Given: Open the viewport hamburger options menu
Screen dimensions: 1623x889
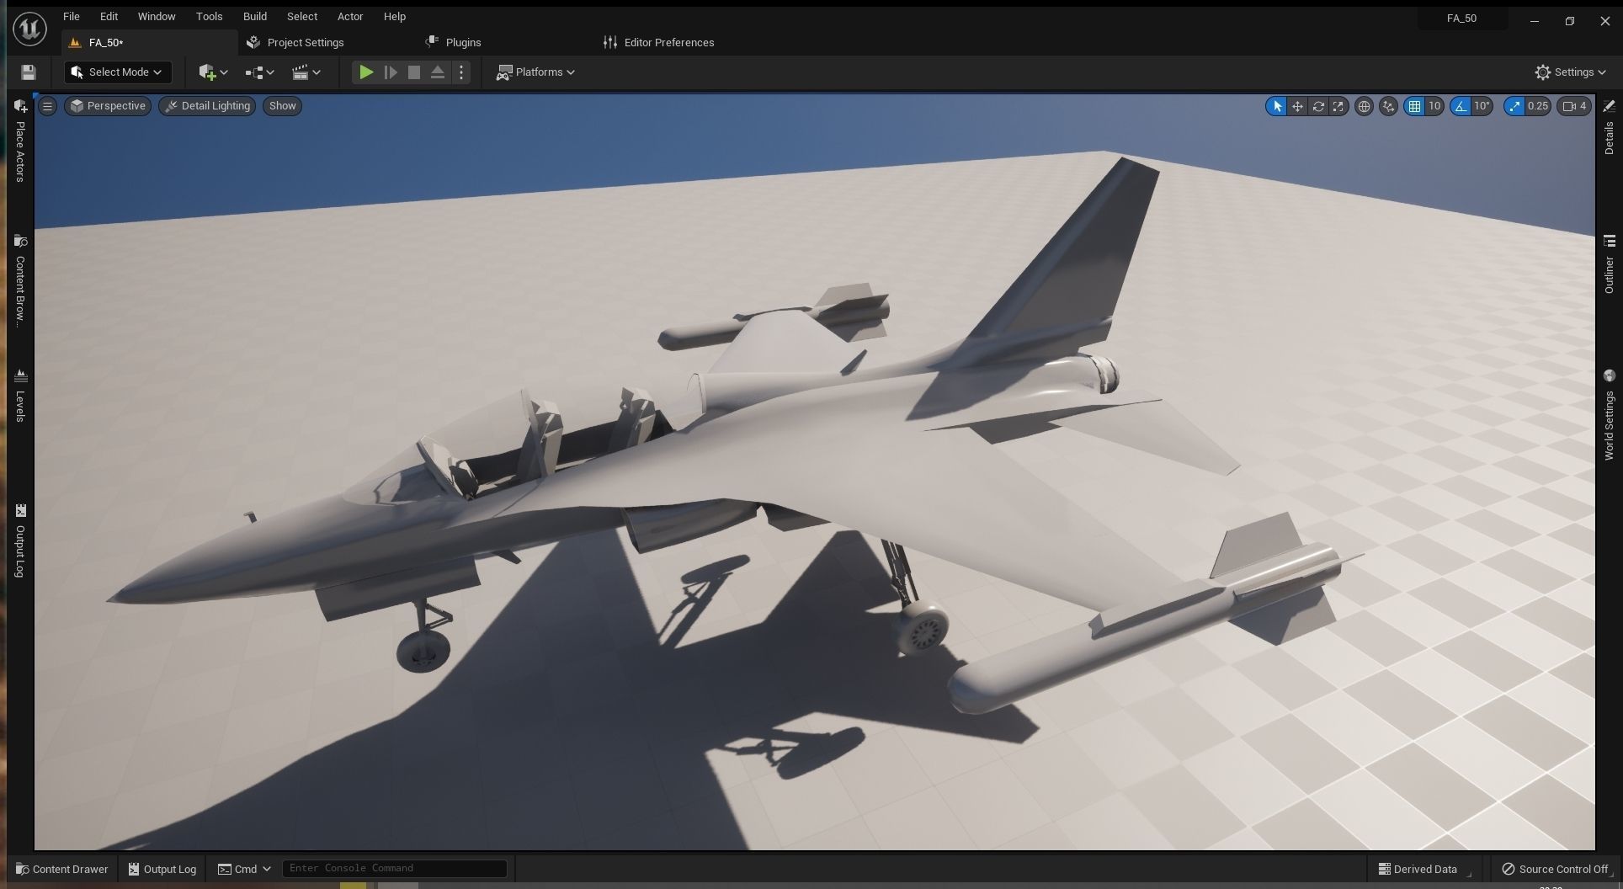Looking at the screenshot, I should click(x=48, y=106).
